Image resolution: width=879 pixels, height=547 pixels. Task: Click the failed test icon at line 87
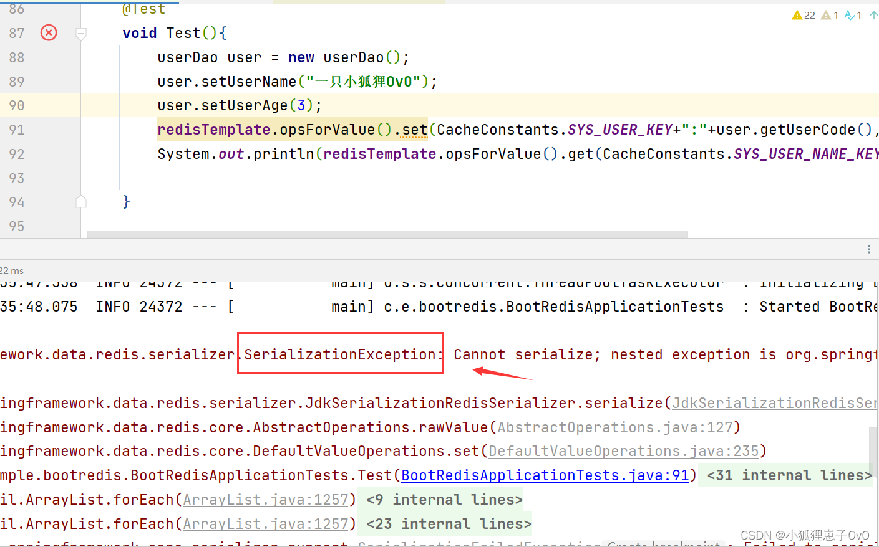[49, 32]
